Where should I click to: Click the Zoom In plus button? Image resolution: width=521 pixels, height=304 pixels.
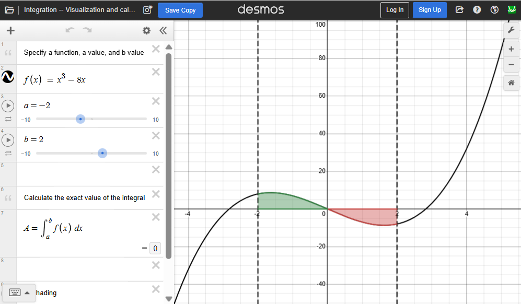511,49
